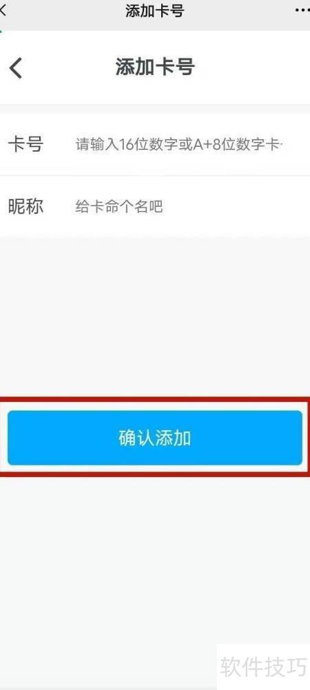Tap the 卡号 field label

[25, 144]
